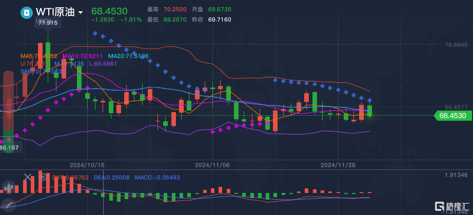Screen dimensions: 473x215
Task: Click the 2024/10/15 date label
Action: point(87,165)
